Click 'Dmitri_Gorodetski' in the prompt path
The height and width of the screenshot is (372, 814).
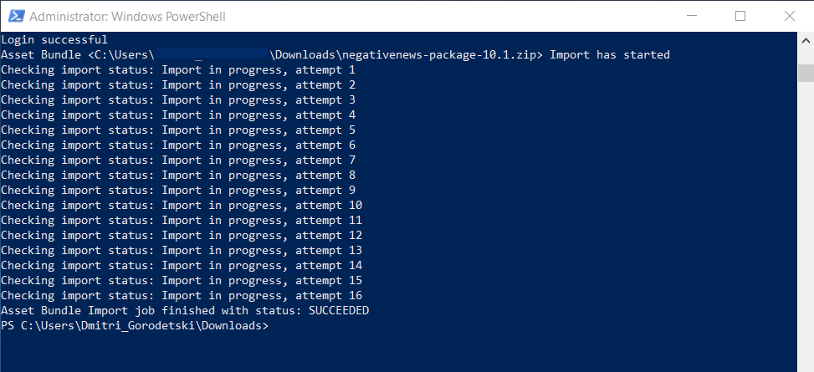tap(137, 326)
